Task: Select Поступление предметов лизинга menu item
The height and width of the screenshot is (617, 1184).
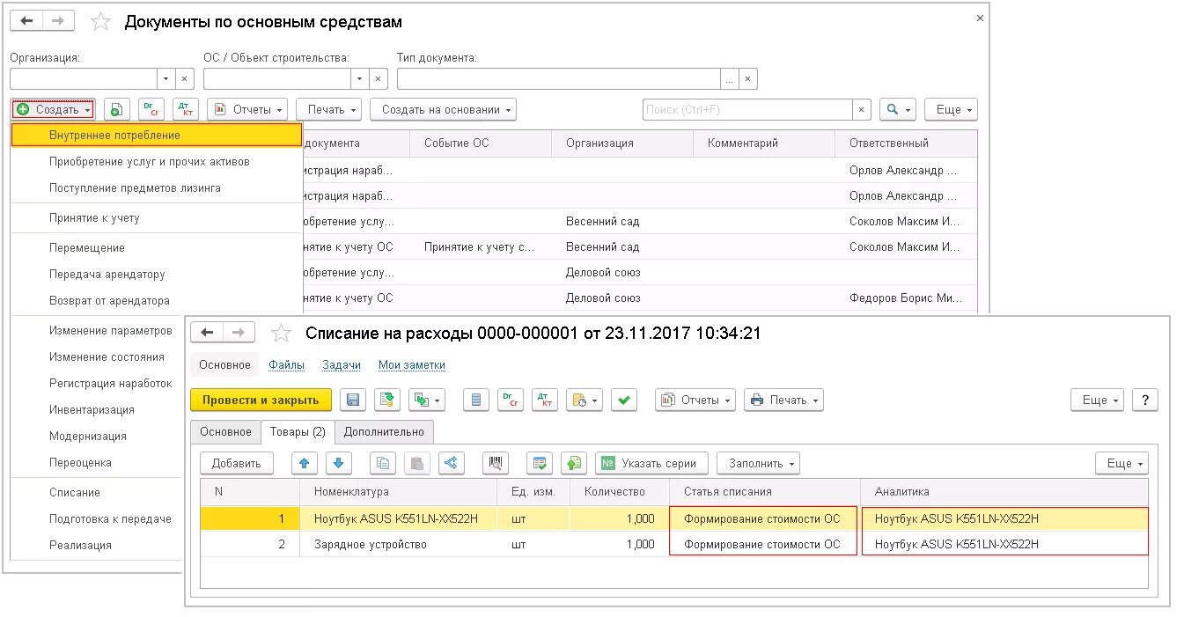Action: click(156, 188)
